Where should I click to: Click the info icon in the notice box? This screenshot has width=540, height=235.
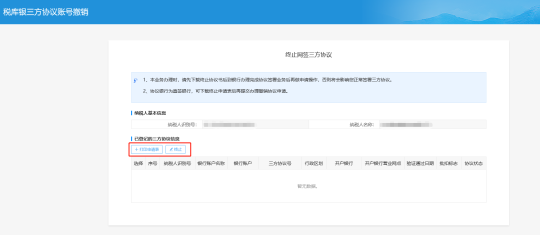tap(135, 80)
